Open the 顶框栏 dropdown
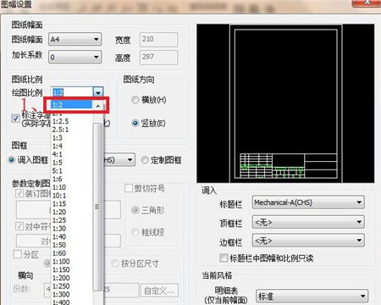 click(x=308, y=222)
